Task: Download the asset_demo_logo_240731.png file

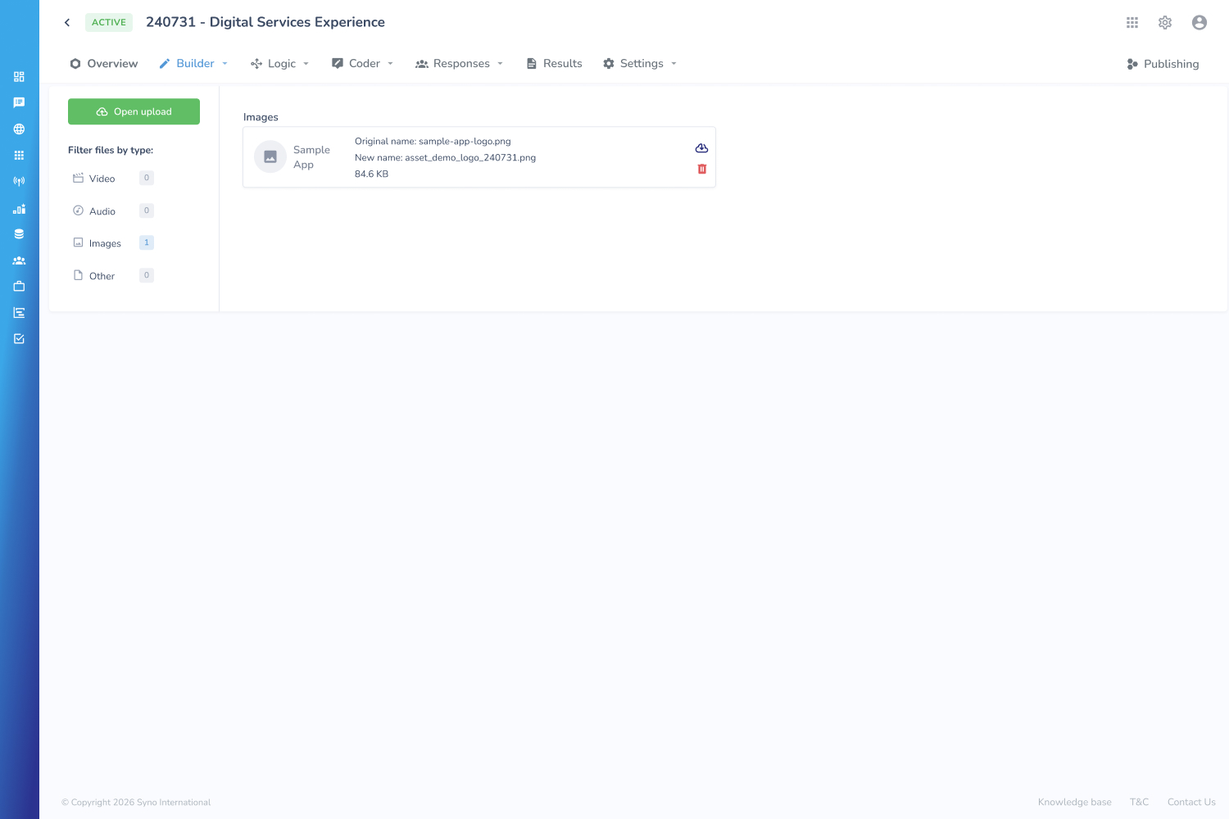Action: 701,148
